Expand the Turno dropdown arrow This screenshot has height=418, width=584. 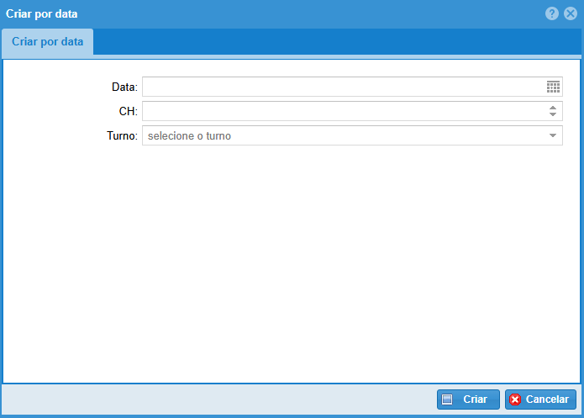pyautogui.click(x=553, y=135)
